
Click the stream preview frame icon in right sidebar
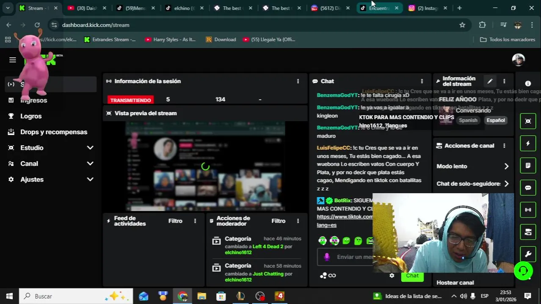[528, 121]
